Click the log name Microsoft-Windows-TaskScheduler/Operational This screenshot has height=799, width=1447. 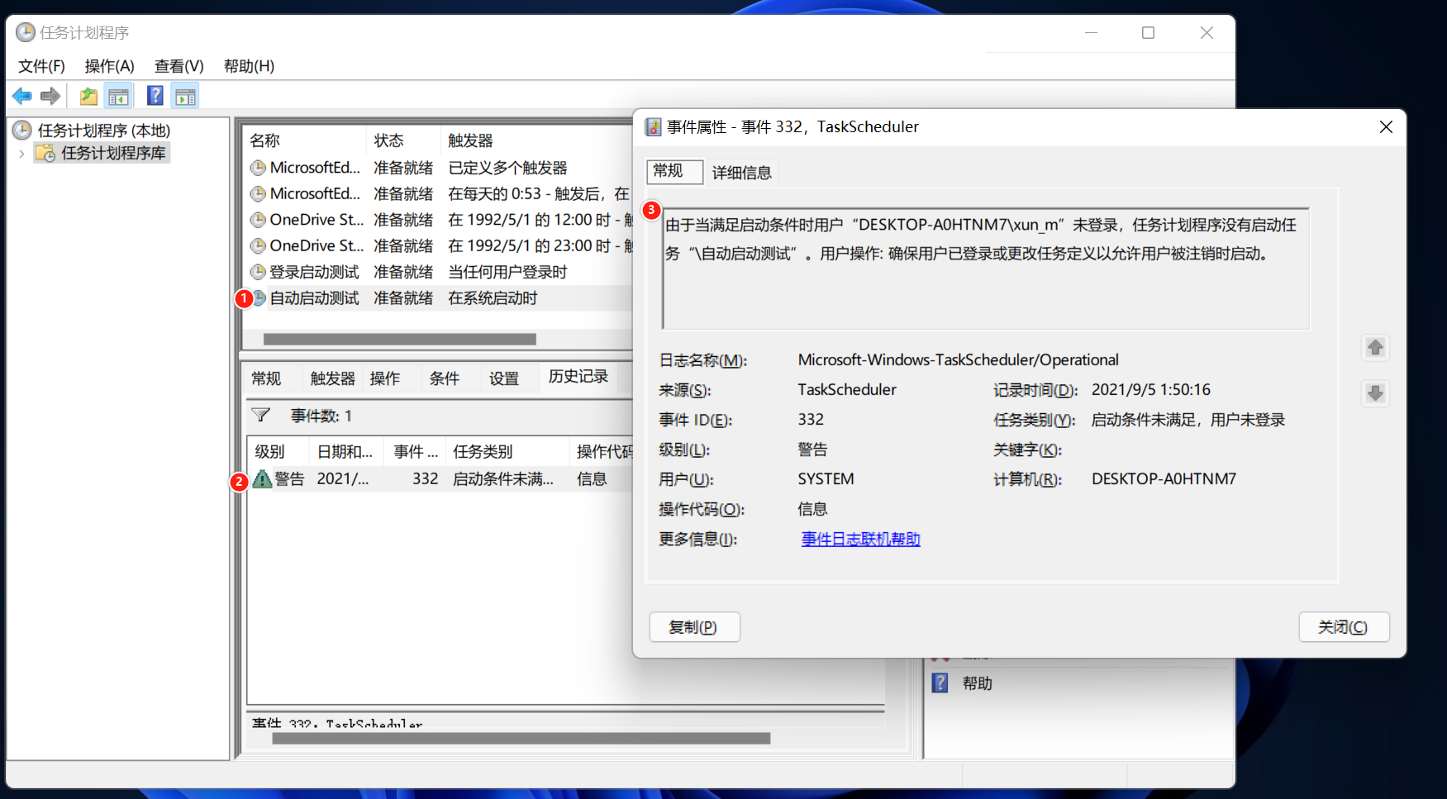958,360
